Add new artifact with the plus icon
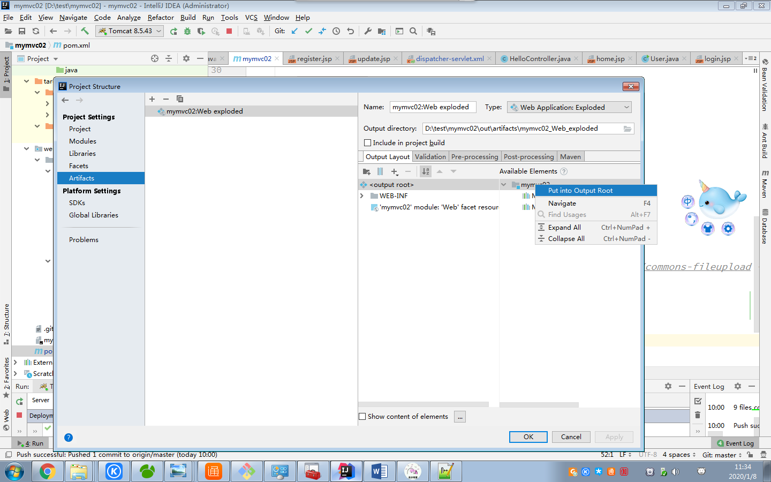The image size is (771, 482). pos(152,99)
